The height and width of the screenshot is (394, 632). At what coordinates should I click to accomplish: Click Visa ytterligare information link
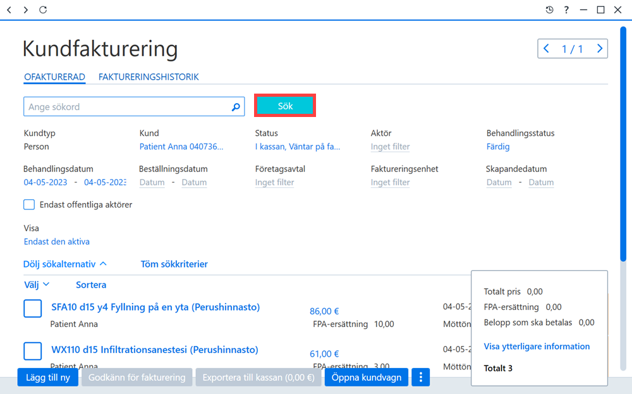tap(537, 347)
